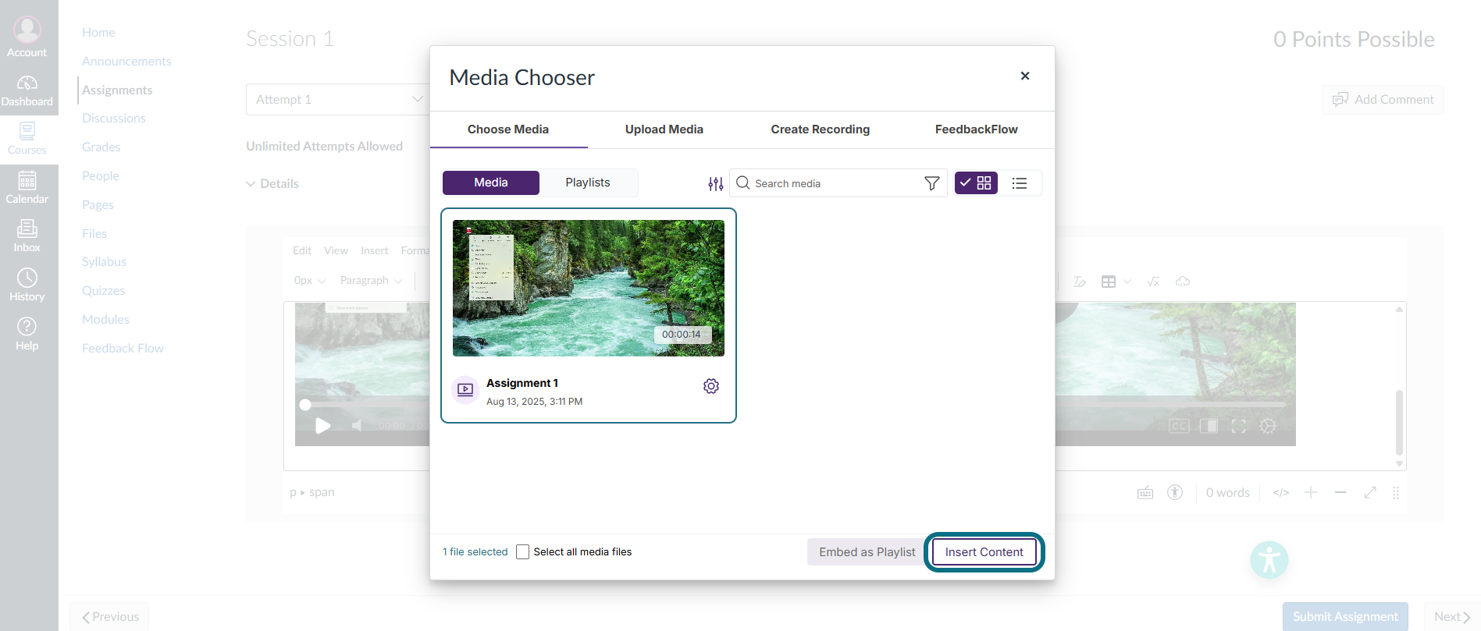Open editor accessibility checker icon
Viewport: 1481px width, 631px height.
pyautogui.click(x=1175, y=492)
